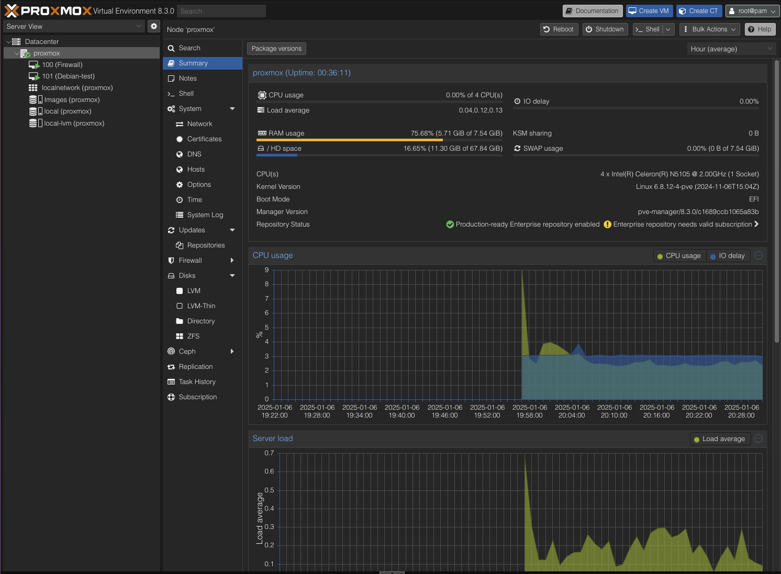Click the globe icon next to Hosts
This screenshot has width=781, height=574.
(x=180, y=170)
